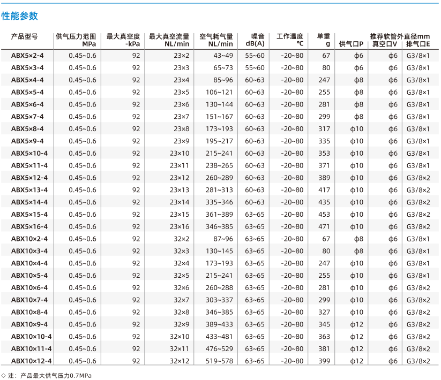Select the footnote 产品最大供气压力0.7MPa

[x=56, y=376]
